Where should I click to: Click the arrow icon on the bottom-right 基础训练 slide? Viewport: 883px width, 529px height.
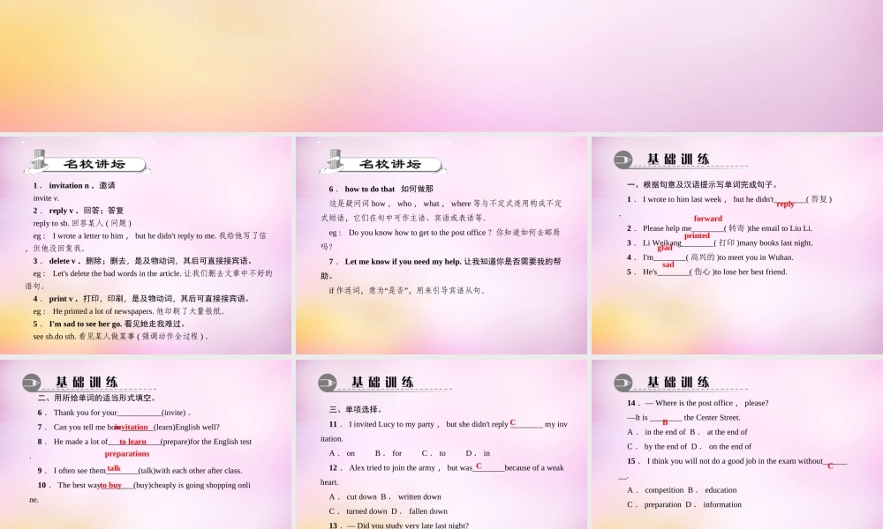[x=621, y=381]
